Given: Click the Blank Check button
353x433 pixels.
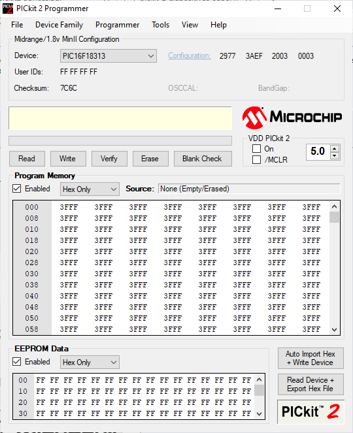Looking at the screenshot, I should [x=203, y=159].
